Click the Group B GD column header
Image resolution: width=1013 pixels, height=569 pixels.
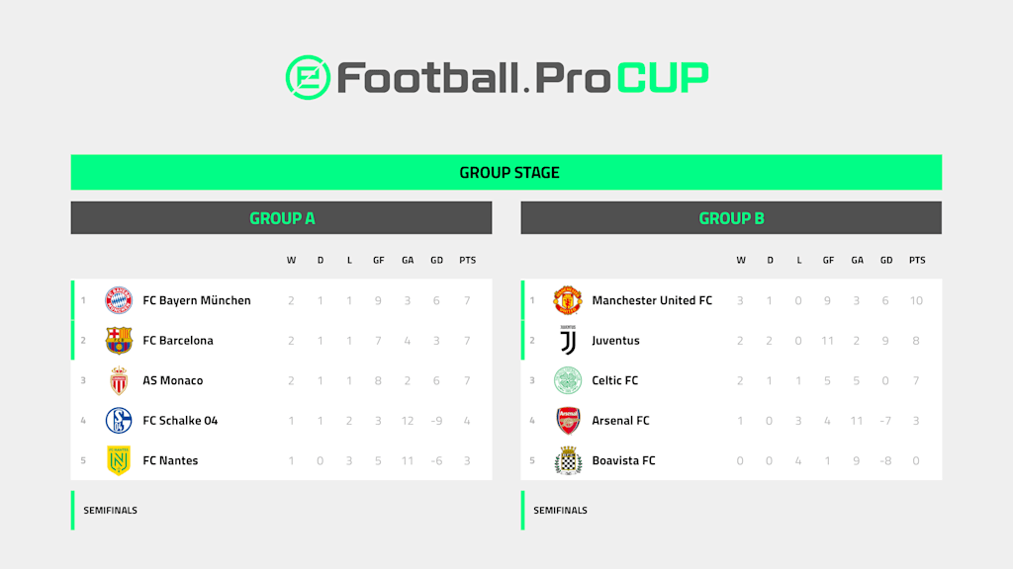tap(886, 260)
